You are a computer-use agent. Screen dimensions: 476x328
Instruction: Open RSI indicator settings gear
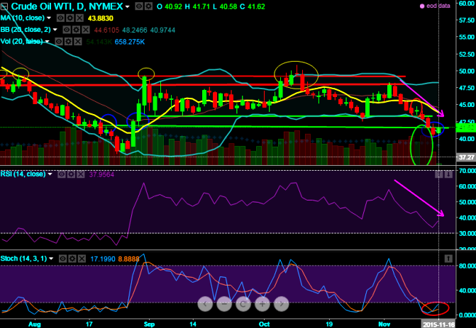(72, 174)
